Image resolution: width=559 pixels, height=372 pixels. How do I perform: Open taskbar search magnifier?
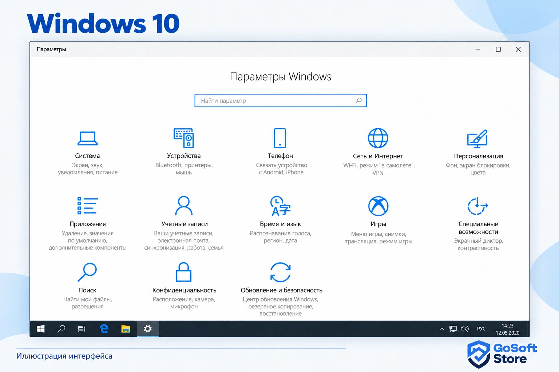click(62, 329)
